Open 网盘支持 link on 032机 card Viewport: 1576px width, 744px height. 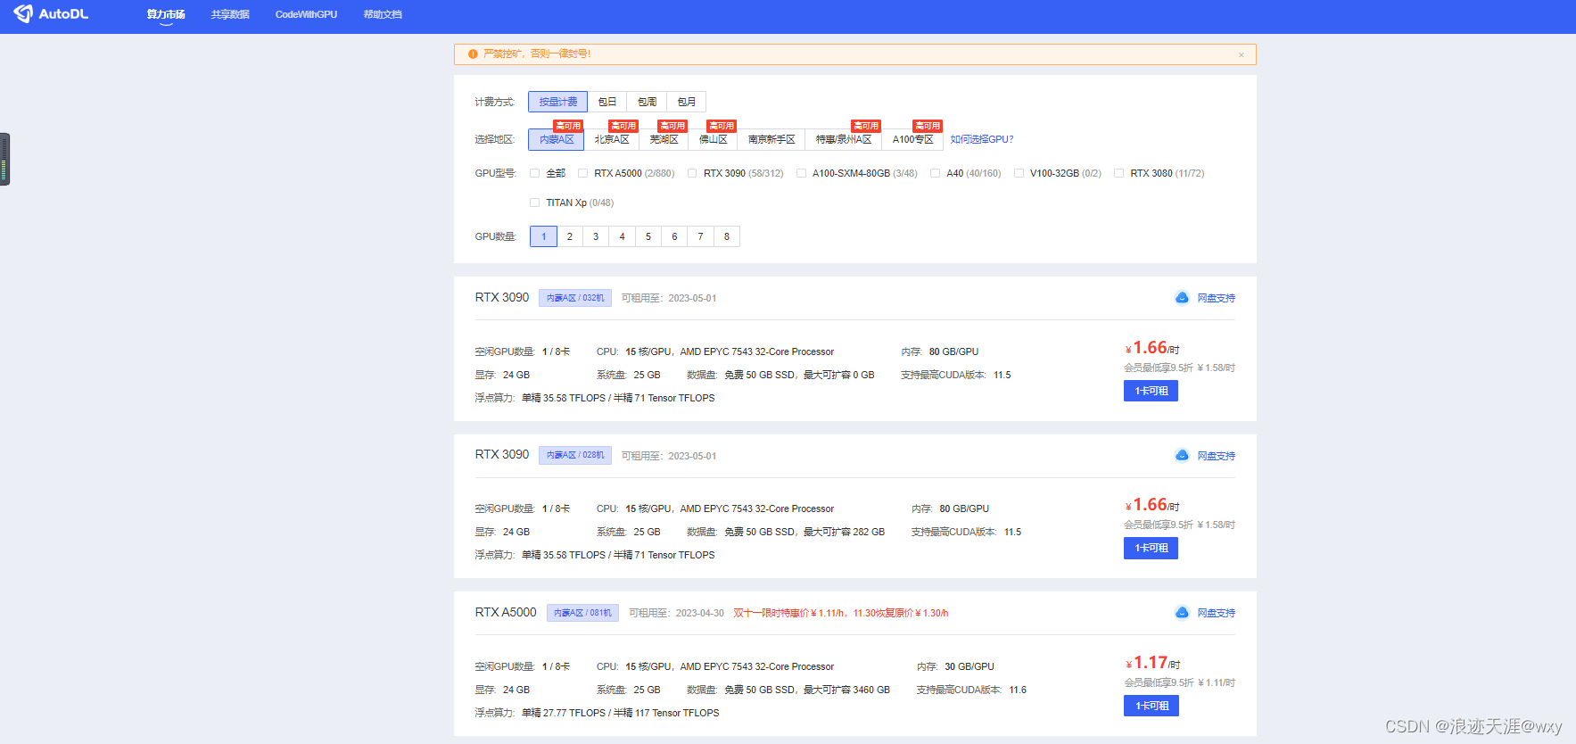tap(1216, 298)
